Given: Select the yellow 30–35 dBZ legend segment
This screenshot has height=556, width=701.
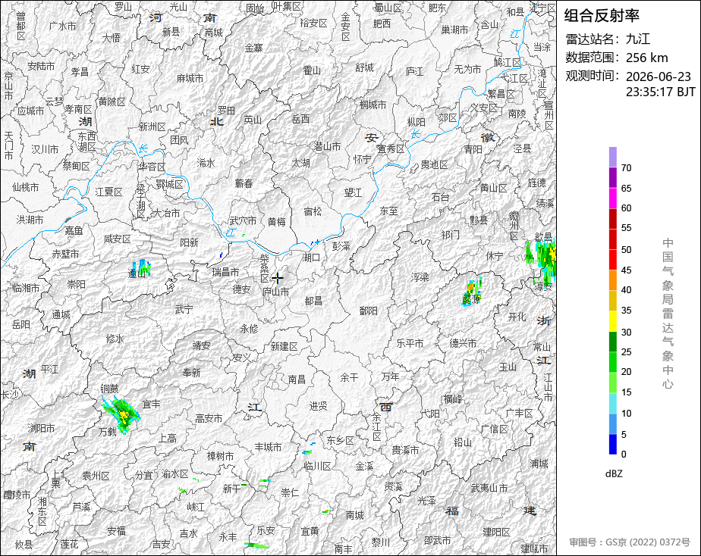Looking at the screenshot, I should click(x=612, y=321).
